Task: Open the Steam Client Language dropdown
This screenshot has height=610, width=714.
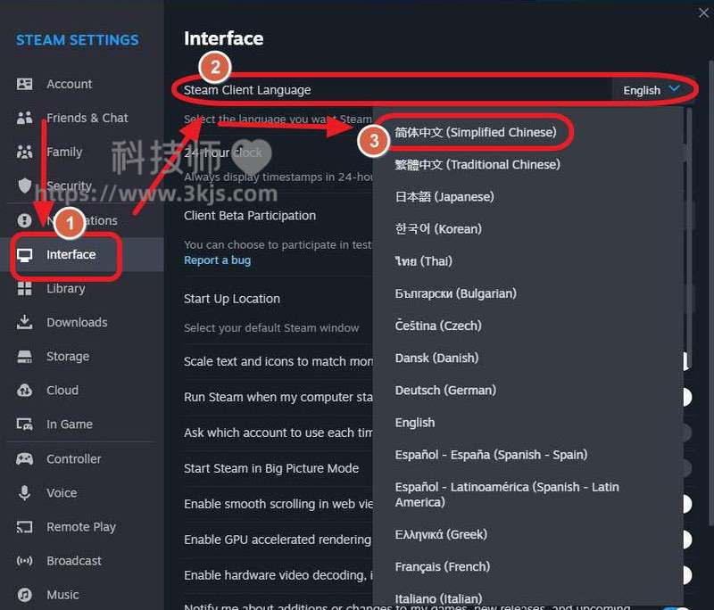Action: click(652, 90)
